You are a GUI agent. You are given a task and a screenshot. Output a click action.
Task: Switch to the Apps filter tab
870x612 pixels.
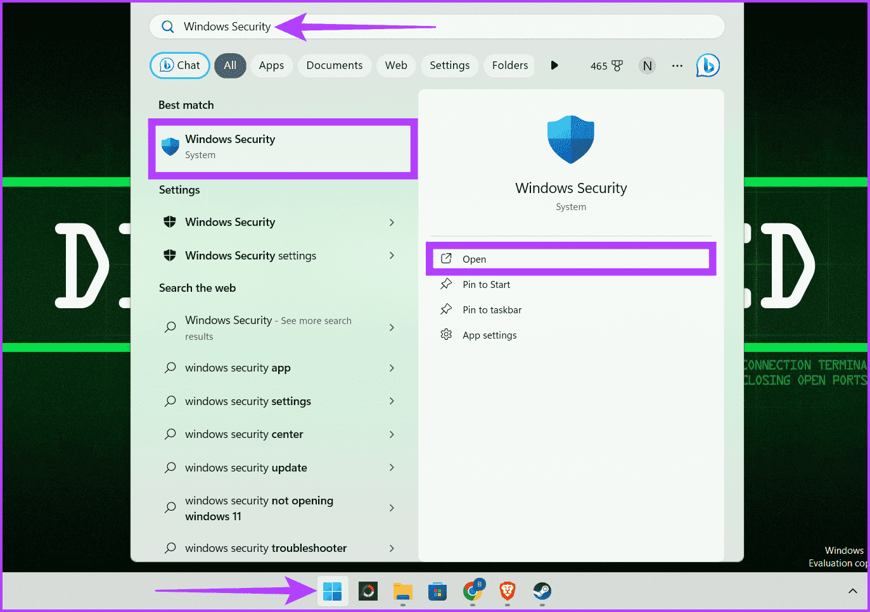(271, 65)
